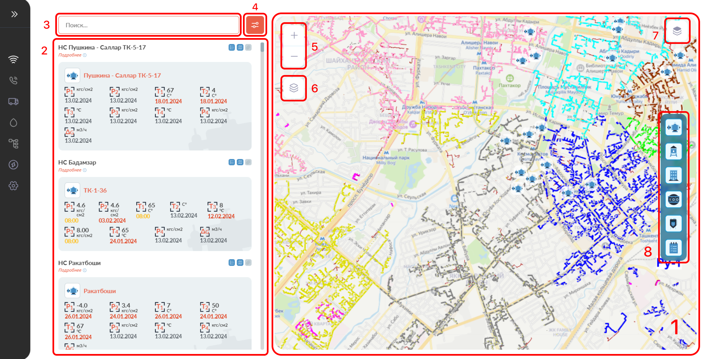712x359 pixels.
Task: Toggle the layers panel in the top-right map corner
Action: [x=677, y=31]
